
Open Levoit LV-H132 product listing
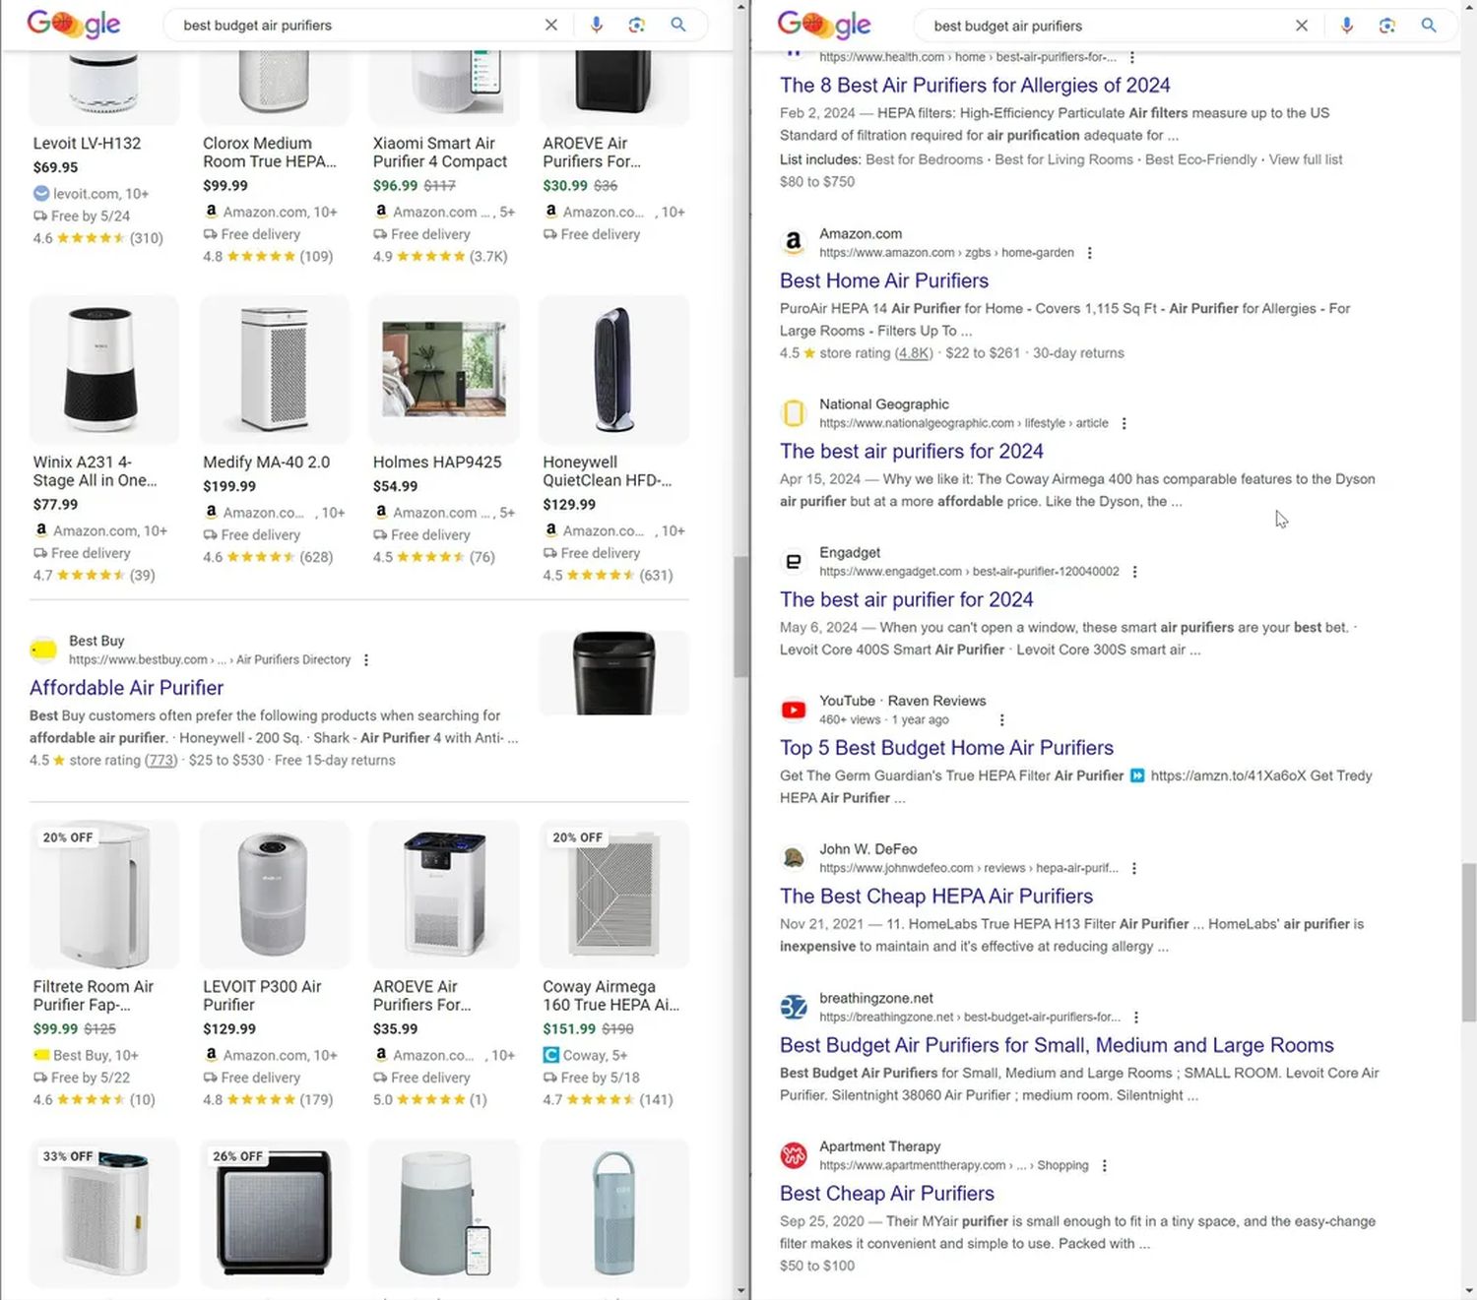87,144
